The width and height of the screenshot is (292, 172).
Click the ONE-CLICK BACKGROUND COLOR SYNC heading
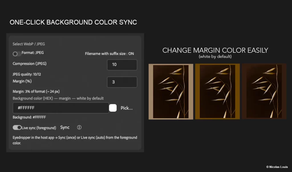pos(73,22)
